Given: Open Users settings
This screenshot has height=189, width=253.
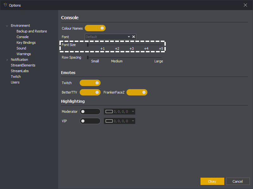Looking at the screenshot, I should pos(15,82).
